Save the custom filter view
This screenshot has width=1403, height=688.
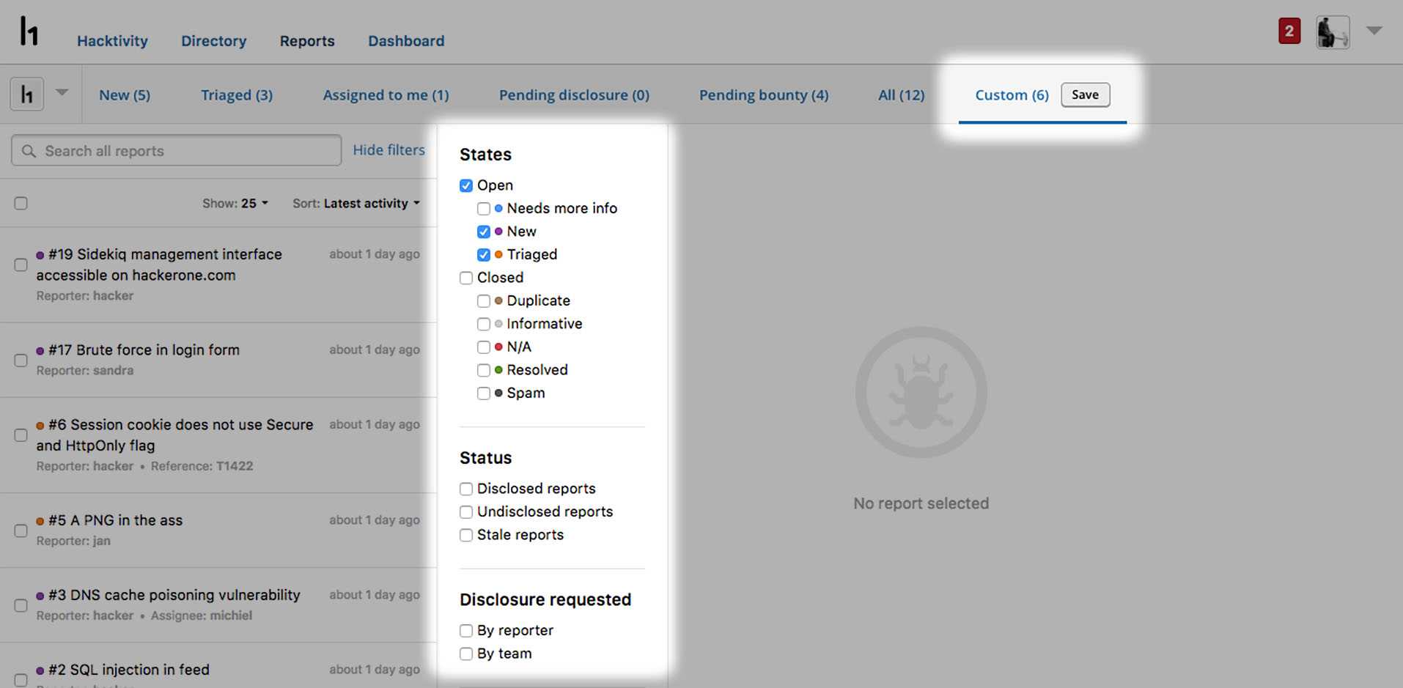coord(1085,95)
